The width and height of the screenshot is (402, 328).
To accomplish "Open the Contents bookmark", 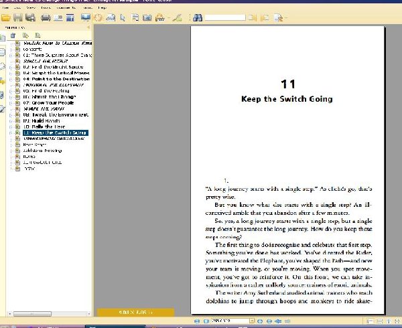I will tap(32, 49).
